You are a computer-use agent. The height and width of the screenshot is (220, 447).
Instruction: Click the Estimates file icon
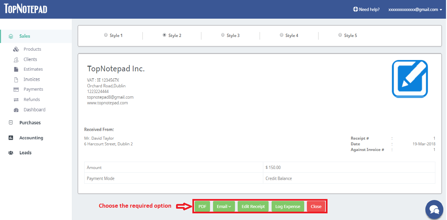pos(16,69)
